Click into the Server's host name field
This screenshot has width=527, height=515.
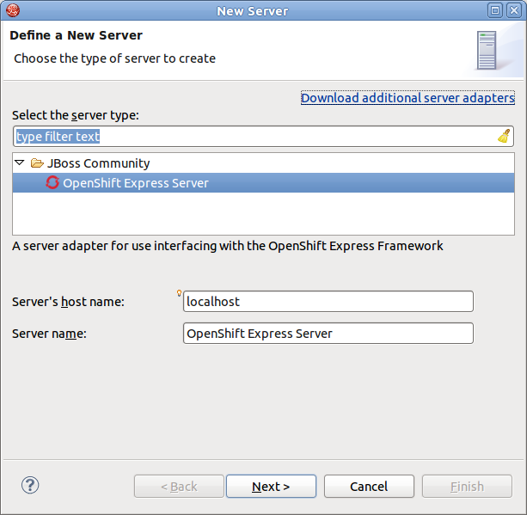point(328,302)
